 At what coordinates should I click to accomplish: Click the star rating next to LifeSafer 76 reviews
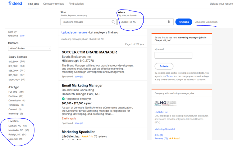click(87, 136)
